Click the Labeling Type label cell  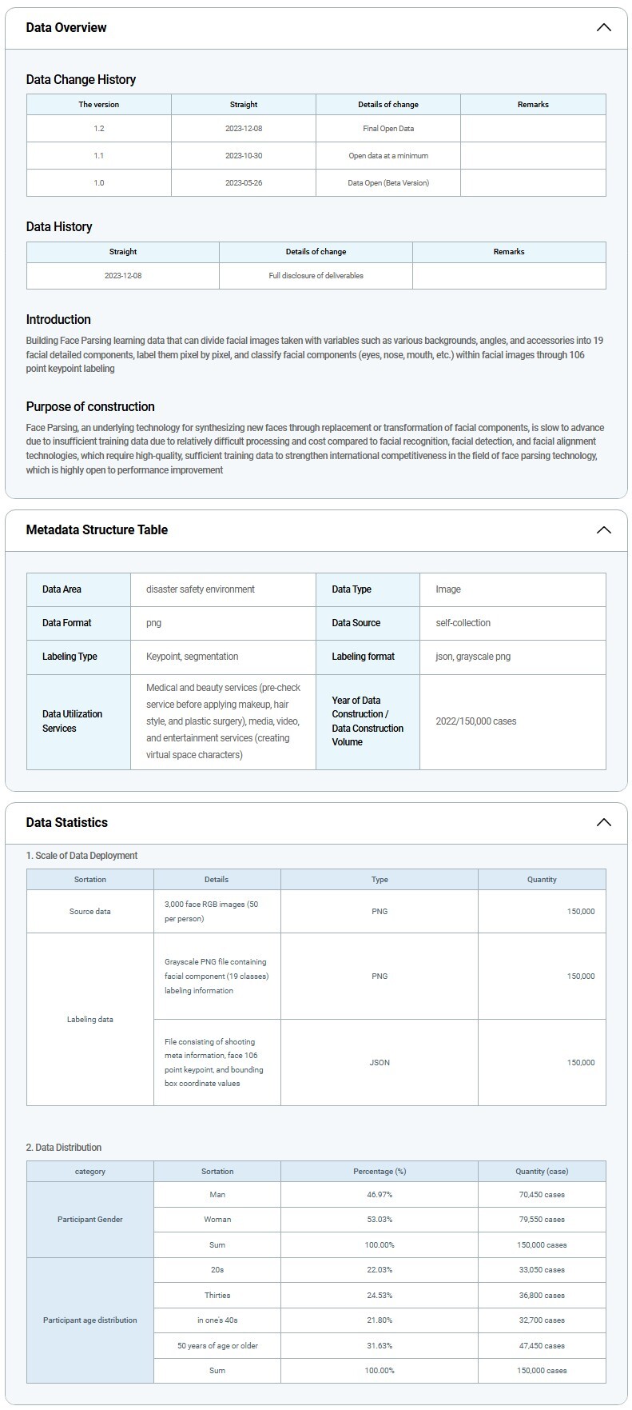78,657
